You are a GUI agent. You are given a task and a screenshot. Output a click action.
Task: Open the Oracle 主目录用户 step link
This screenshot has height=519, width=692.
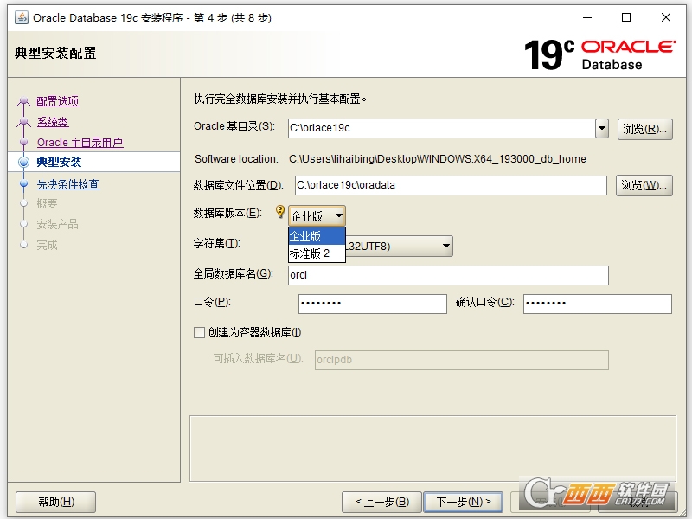[x=80, y=143]
